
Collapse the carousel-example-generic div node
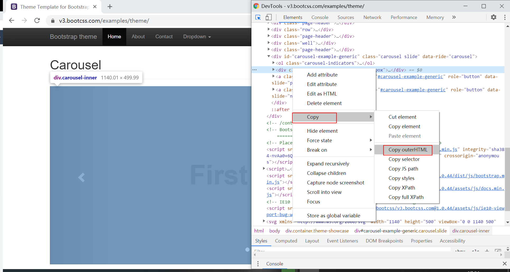coord(269,56)
